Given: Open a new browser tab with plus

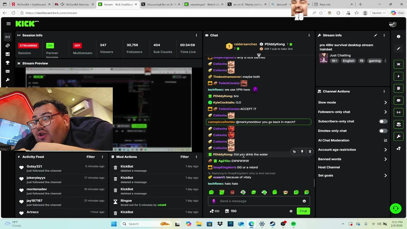Looking at the screenshot, I should point(360,4).
